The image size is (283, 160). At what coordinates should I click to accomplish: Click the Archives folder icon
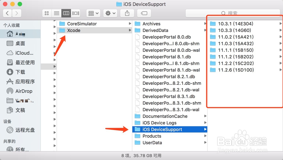[138, 24]
